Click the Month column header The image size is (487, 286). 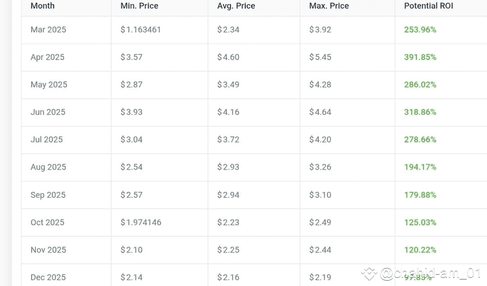tap(42, 6)
